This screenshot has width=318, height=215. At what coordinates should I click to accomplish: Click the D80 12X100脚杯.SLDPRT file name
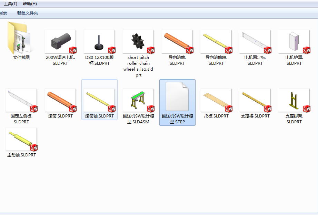(99, 60)
